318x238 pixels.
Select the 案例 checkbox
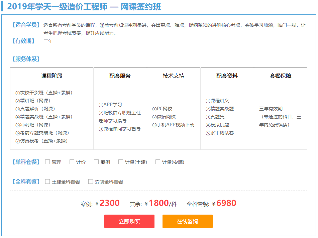pos(96,161)
